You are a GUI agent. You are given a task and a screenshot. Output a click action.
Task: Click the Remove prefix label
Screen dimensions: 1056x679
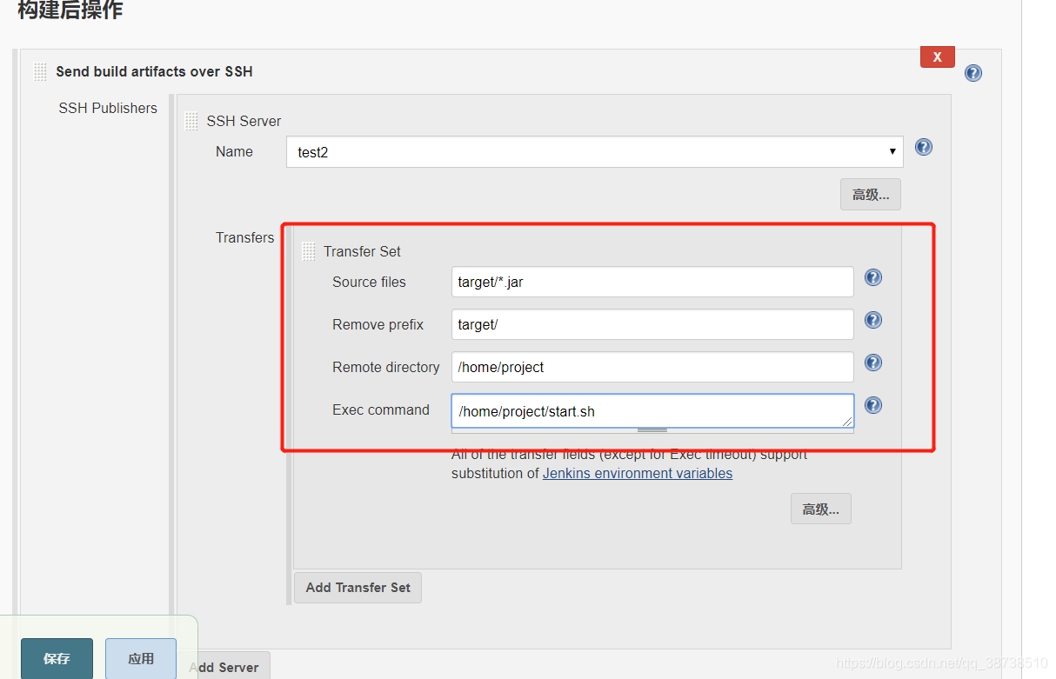(378, 324)
